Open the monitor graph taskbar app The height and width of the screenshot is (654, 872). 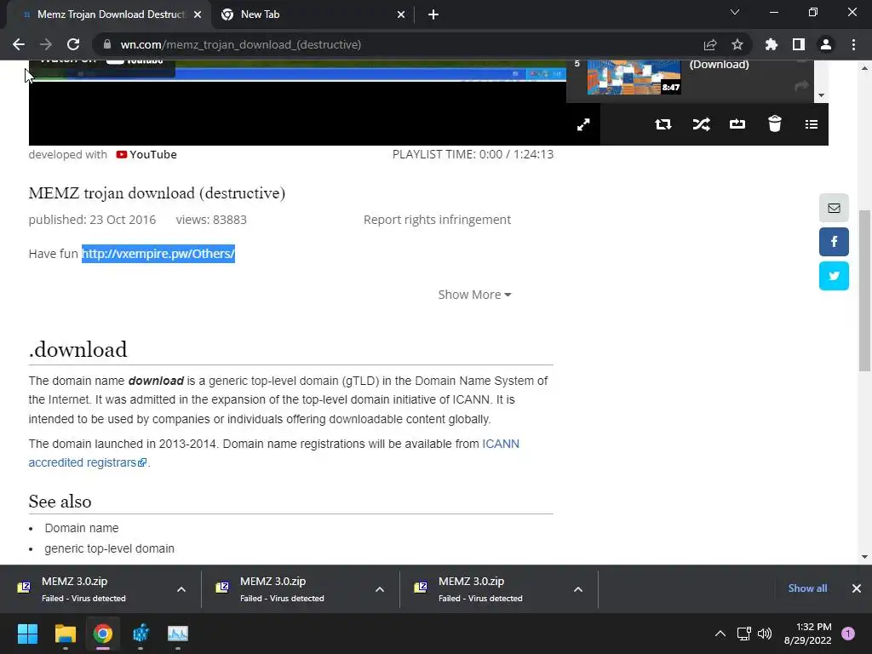pos(178,634)
